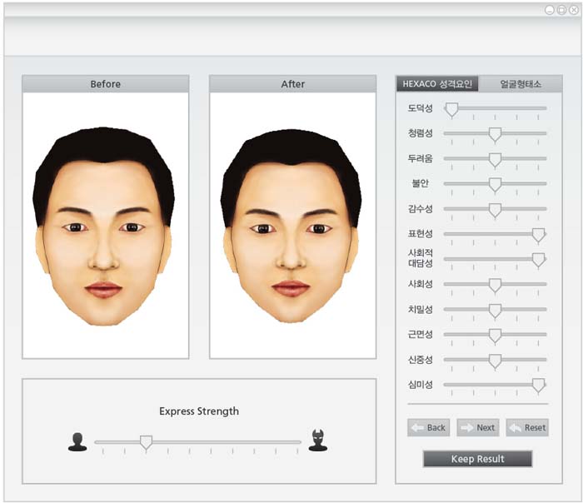The image size is (583, 503).
Task: Click the 근면성 slider handle
Action: coord(495,336)
